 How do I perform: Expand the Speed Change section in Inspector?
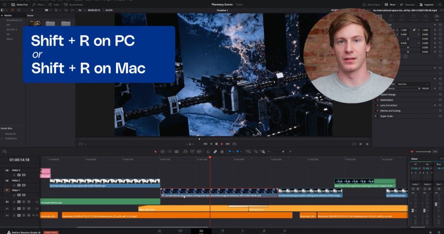click(388, 95)
